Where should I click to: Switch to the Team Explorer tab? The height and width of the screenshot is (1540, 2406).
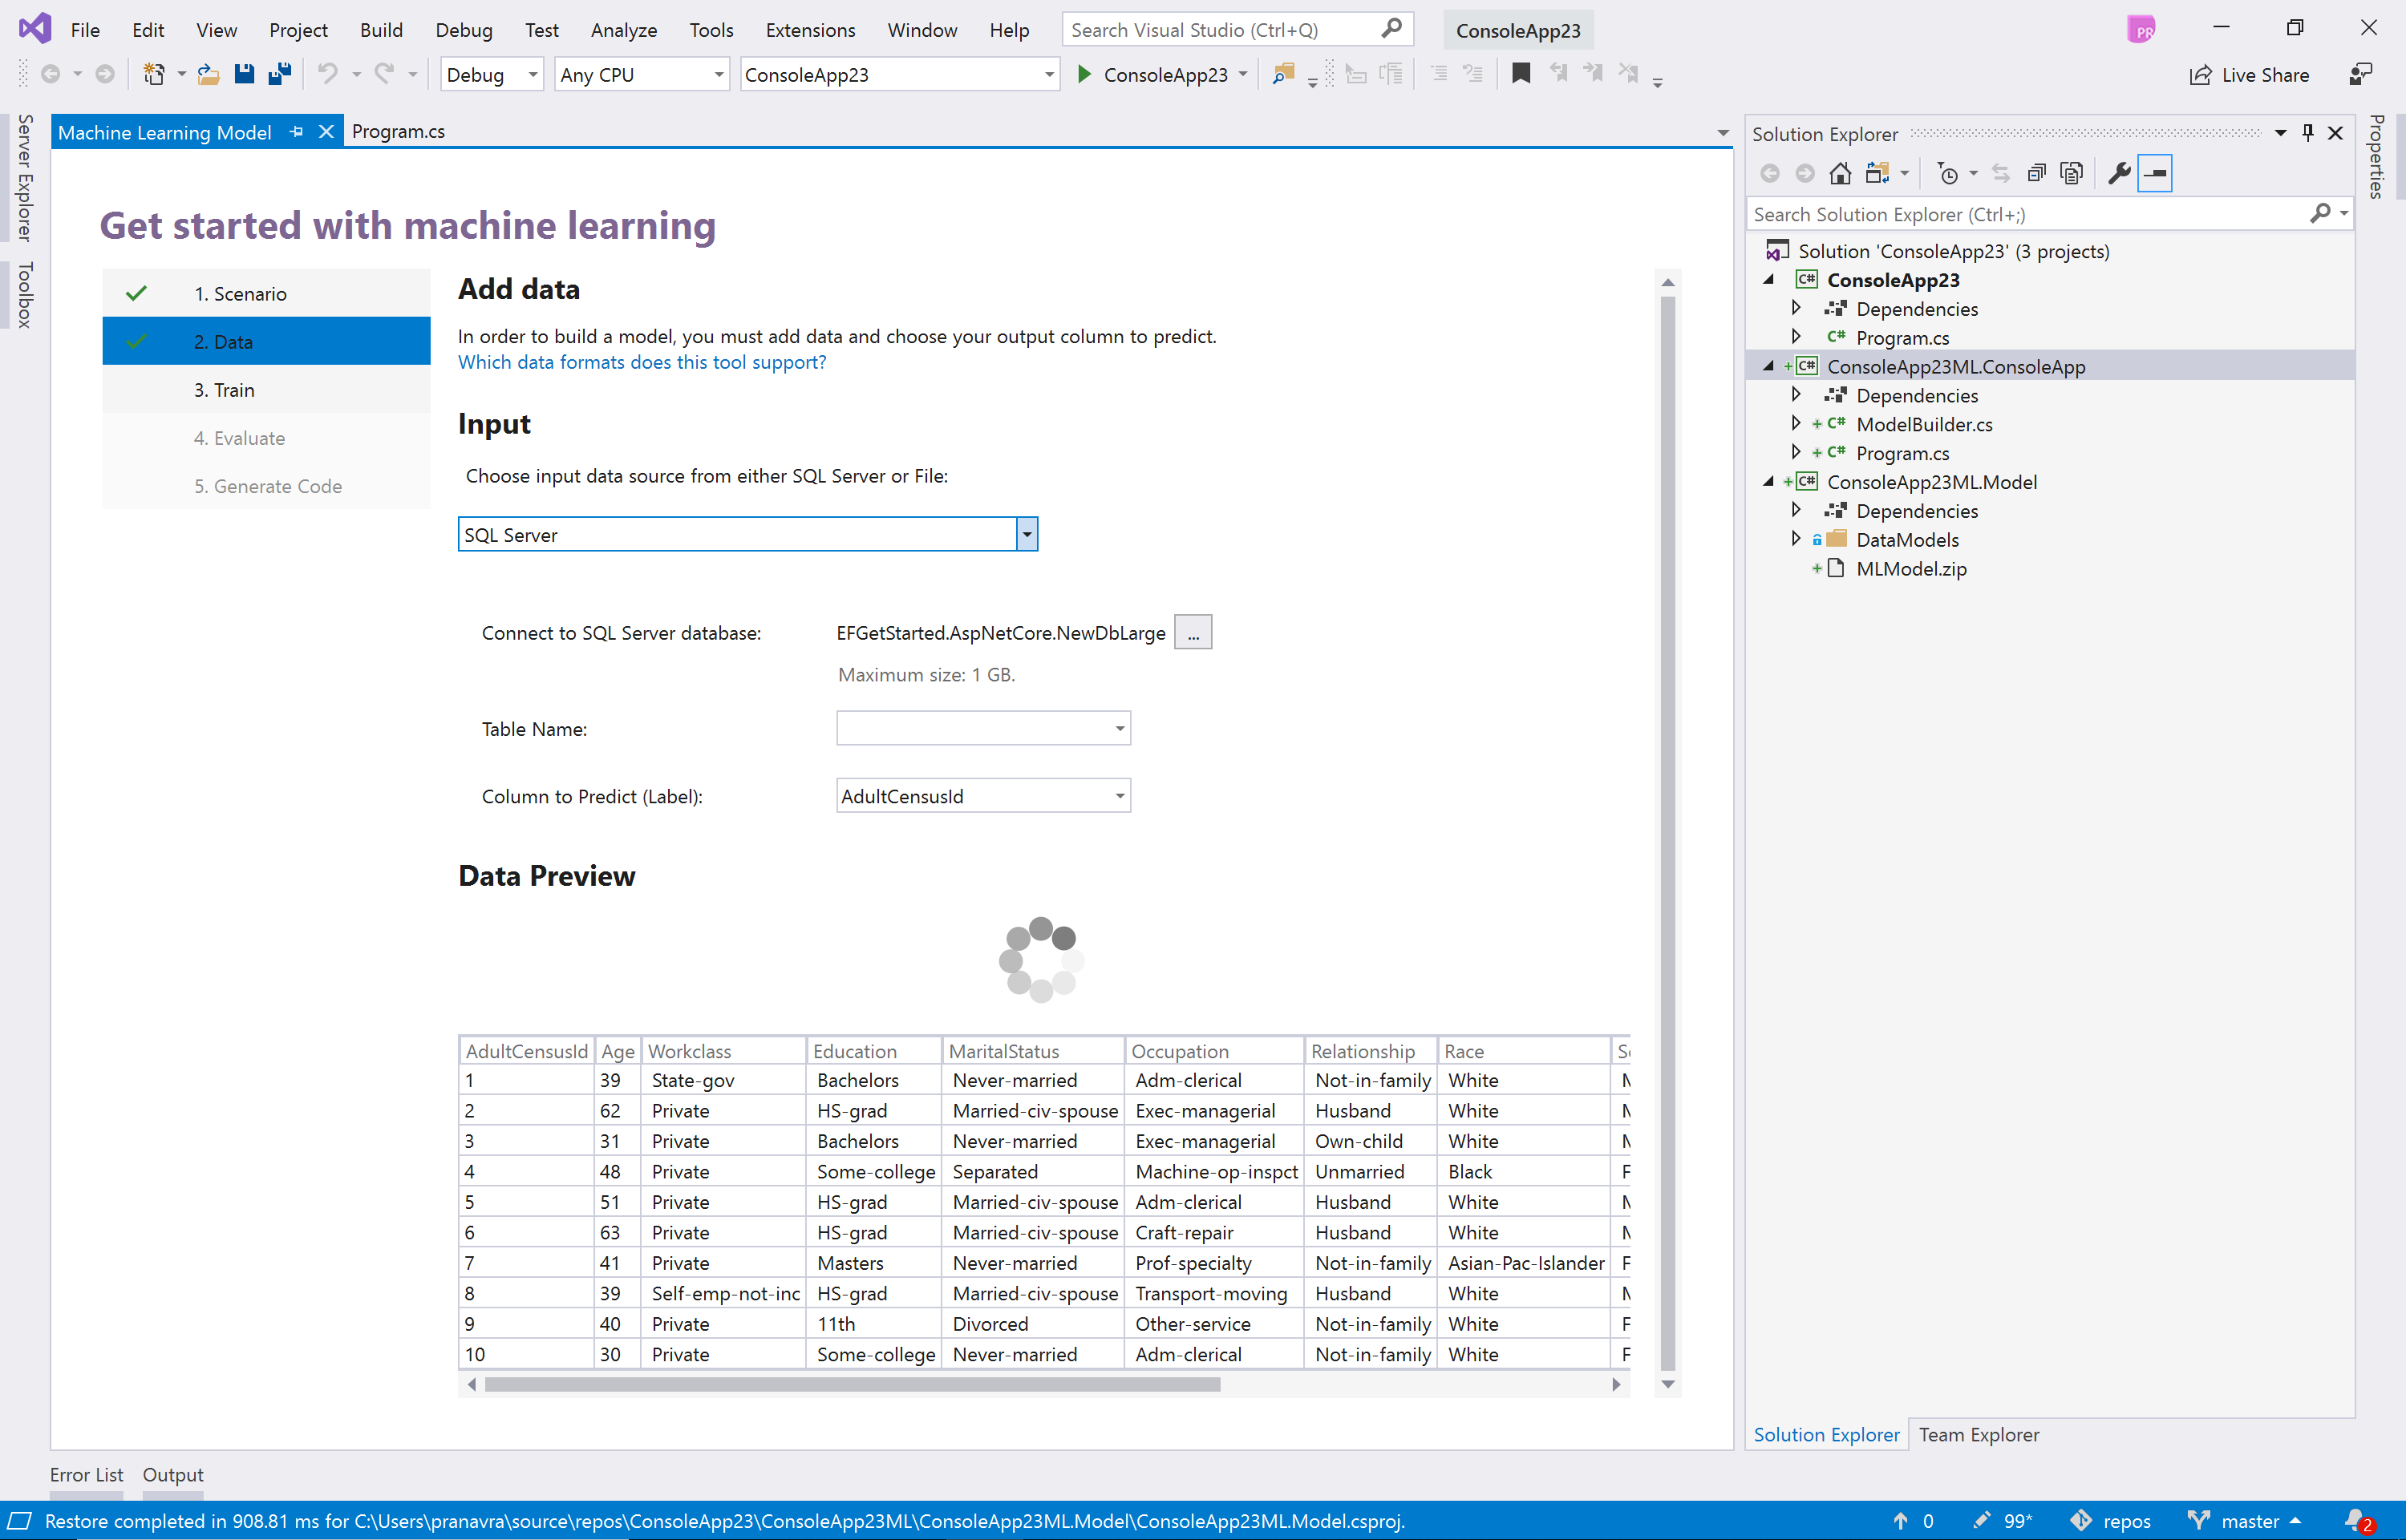(x=1978, y=1434)
